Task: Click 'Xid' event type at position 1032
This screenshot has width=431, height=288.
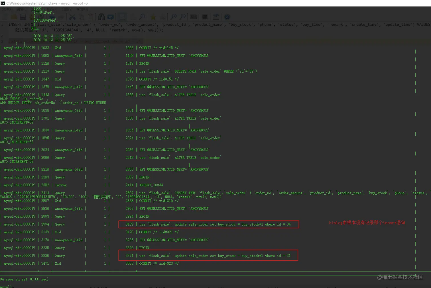Action: pos(58,48)
